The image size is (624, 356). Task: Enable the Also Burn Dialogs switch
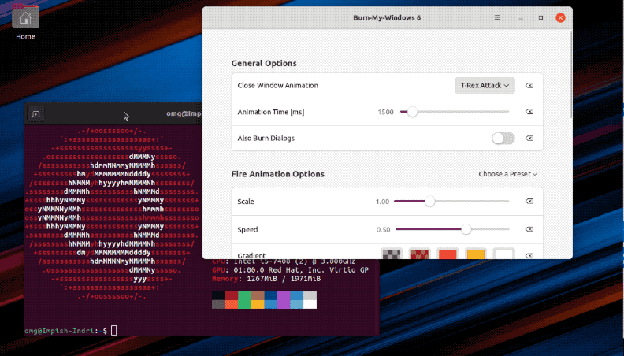click(x=503, y=139)
